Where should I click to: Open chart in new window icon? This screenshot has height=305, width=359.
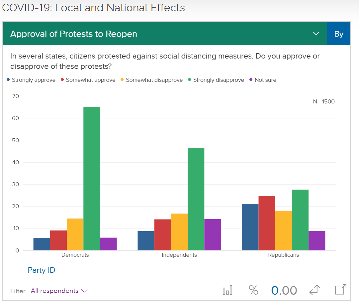(x=340, y=290)
